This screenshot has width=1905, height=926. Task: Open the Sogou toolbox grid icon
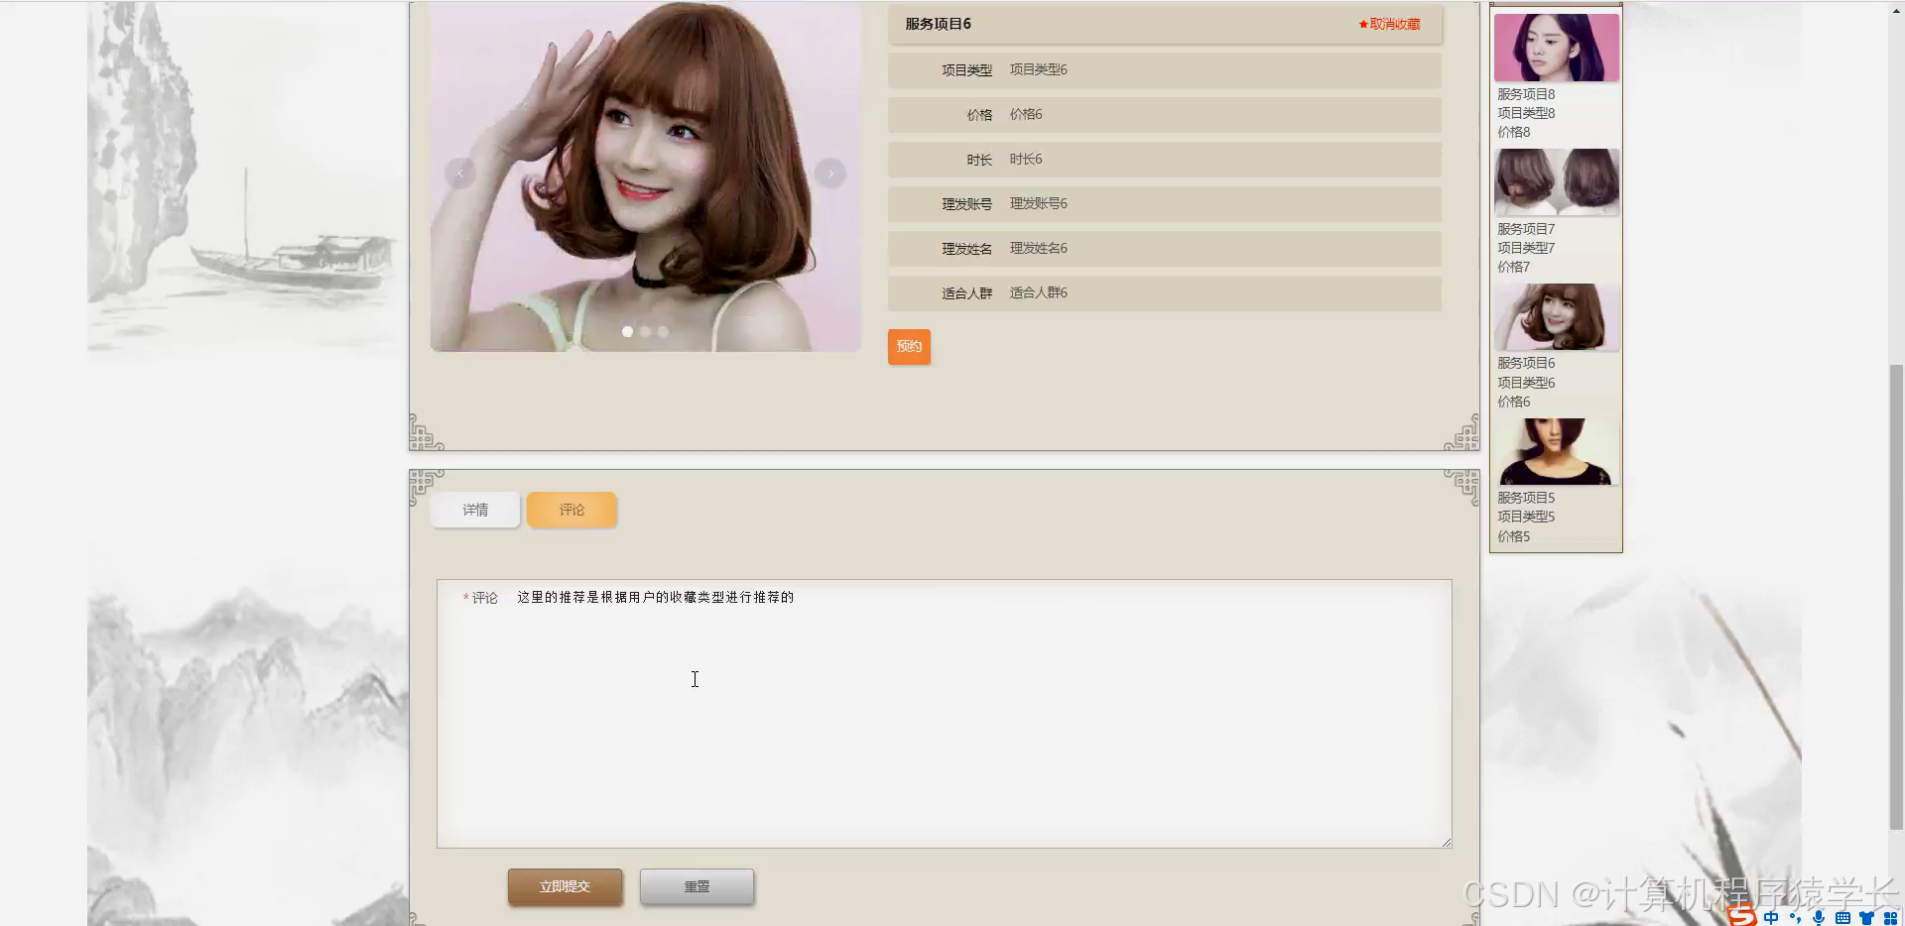1892,918
